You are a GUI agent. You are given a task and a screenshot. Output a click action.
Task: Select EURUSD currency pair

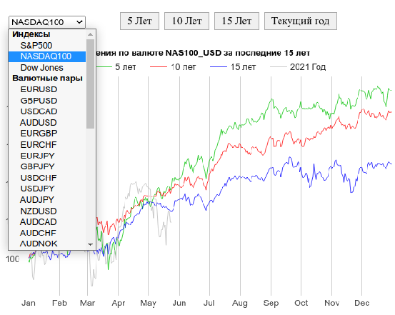point(47,89)
